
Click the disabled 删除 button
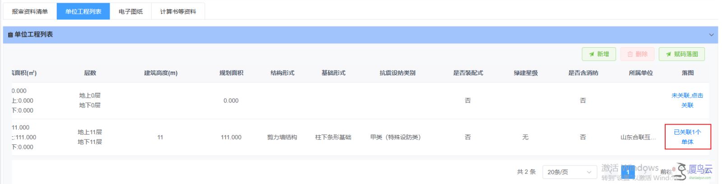[637, 54]
